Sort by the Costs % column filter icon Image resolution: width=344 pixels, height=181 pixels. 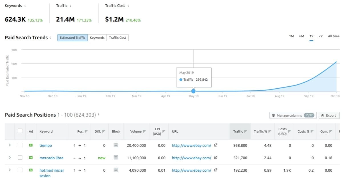click(312, 132)
